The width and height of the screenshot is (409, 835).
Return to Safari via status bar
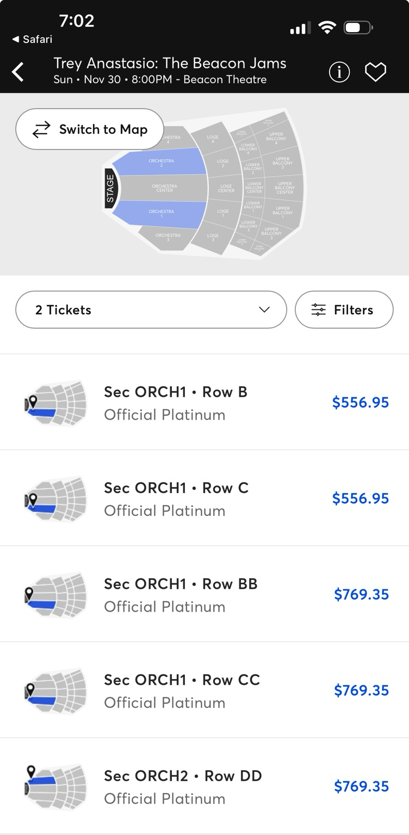click(33, 39)
